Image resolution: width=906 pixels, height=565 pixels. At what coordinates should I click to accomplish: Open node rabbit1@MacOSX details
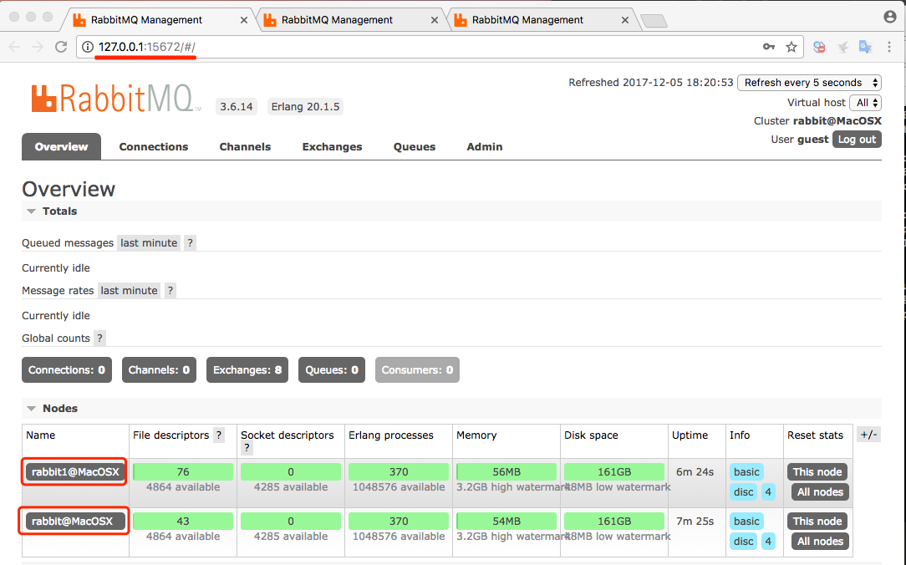click(75, 472)
